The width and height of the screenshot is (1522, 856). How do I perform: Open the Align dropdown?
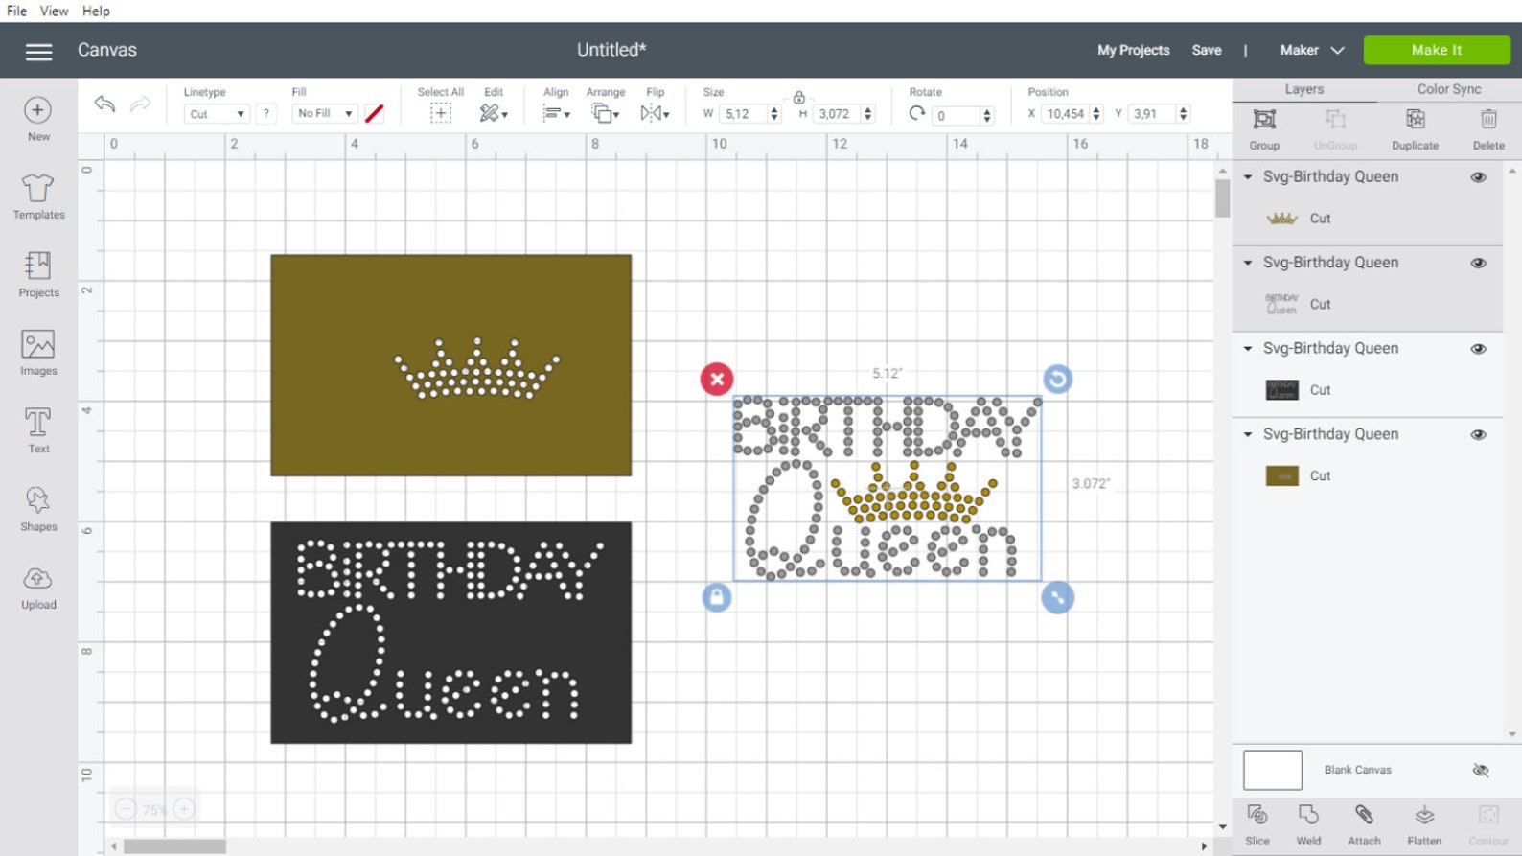click(556, 113)
